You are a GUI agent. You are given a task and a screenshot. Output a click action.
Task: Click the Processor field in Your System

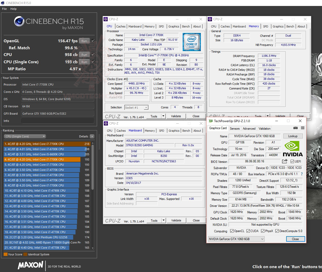click(x=58, y=85)
